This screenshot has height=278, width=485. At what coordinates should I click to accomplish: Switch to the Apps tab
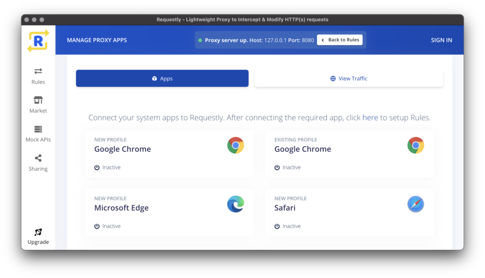pos(162,78)
